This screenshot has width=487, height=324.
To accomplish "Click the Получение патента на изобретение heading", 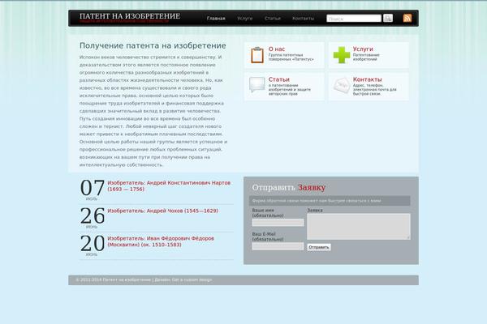I will [x=153, y=45].
